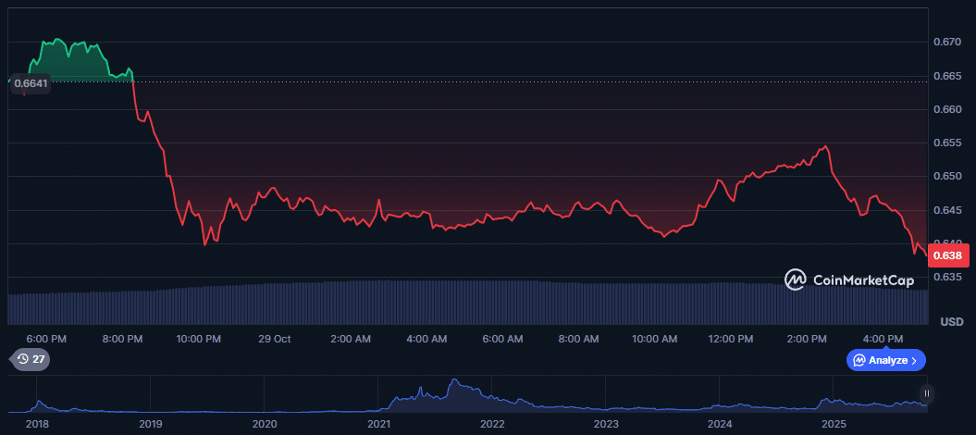Jump to 2024 on the overview timeline

(720, 424)
